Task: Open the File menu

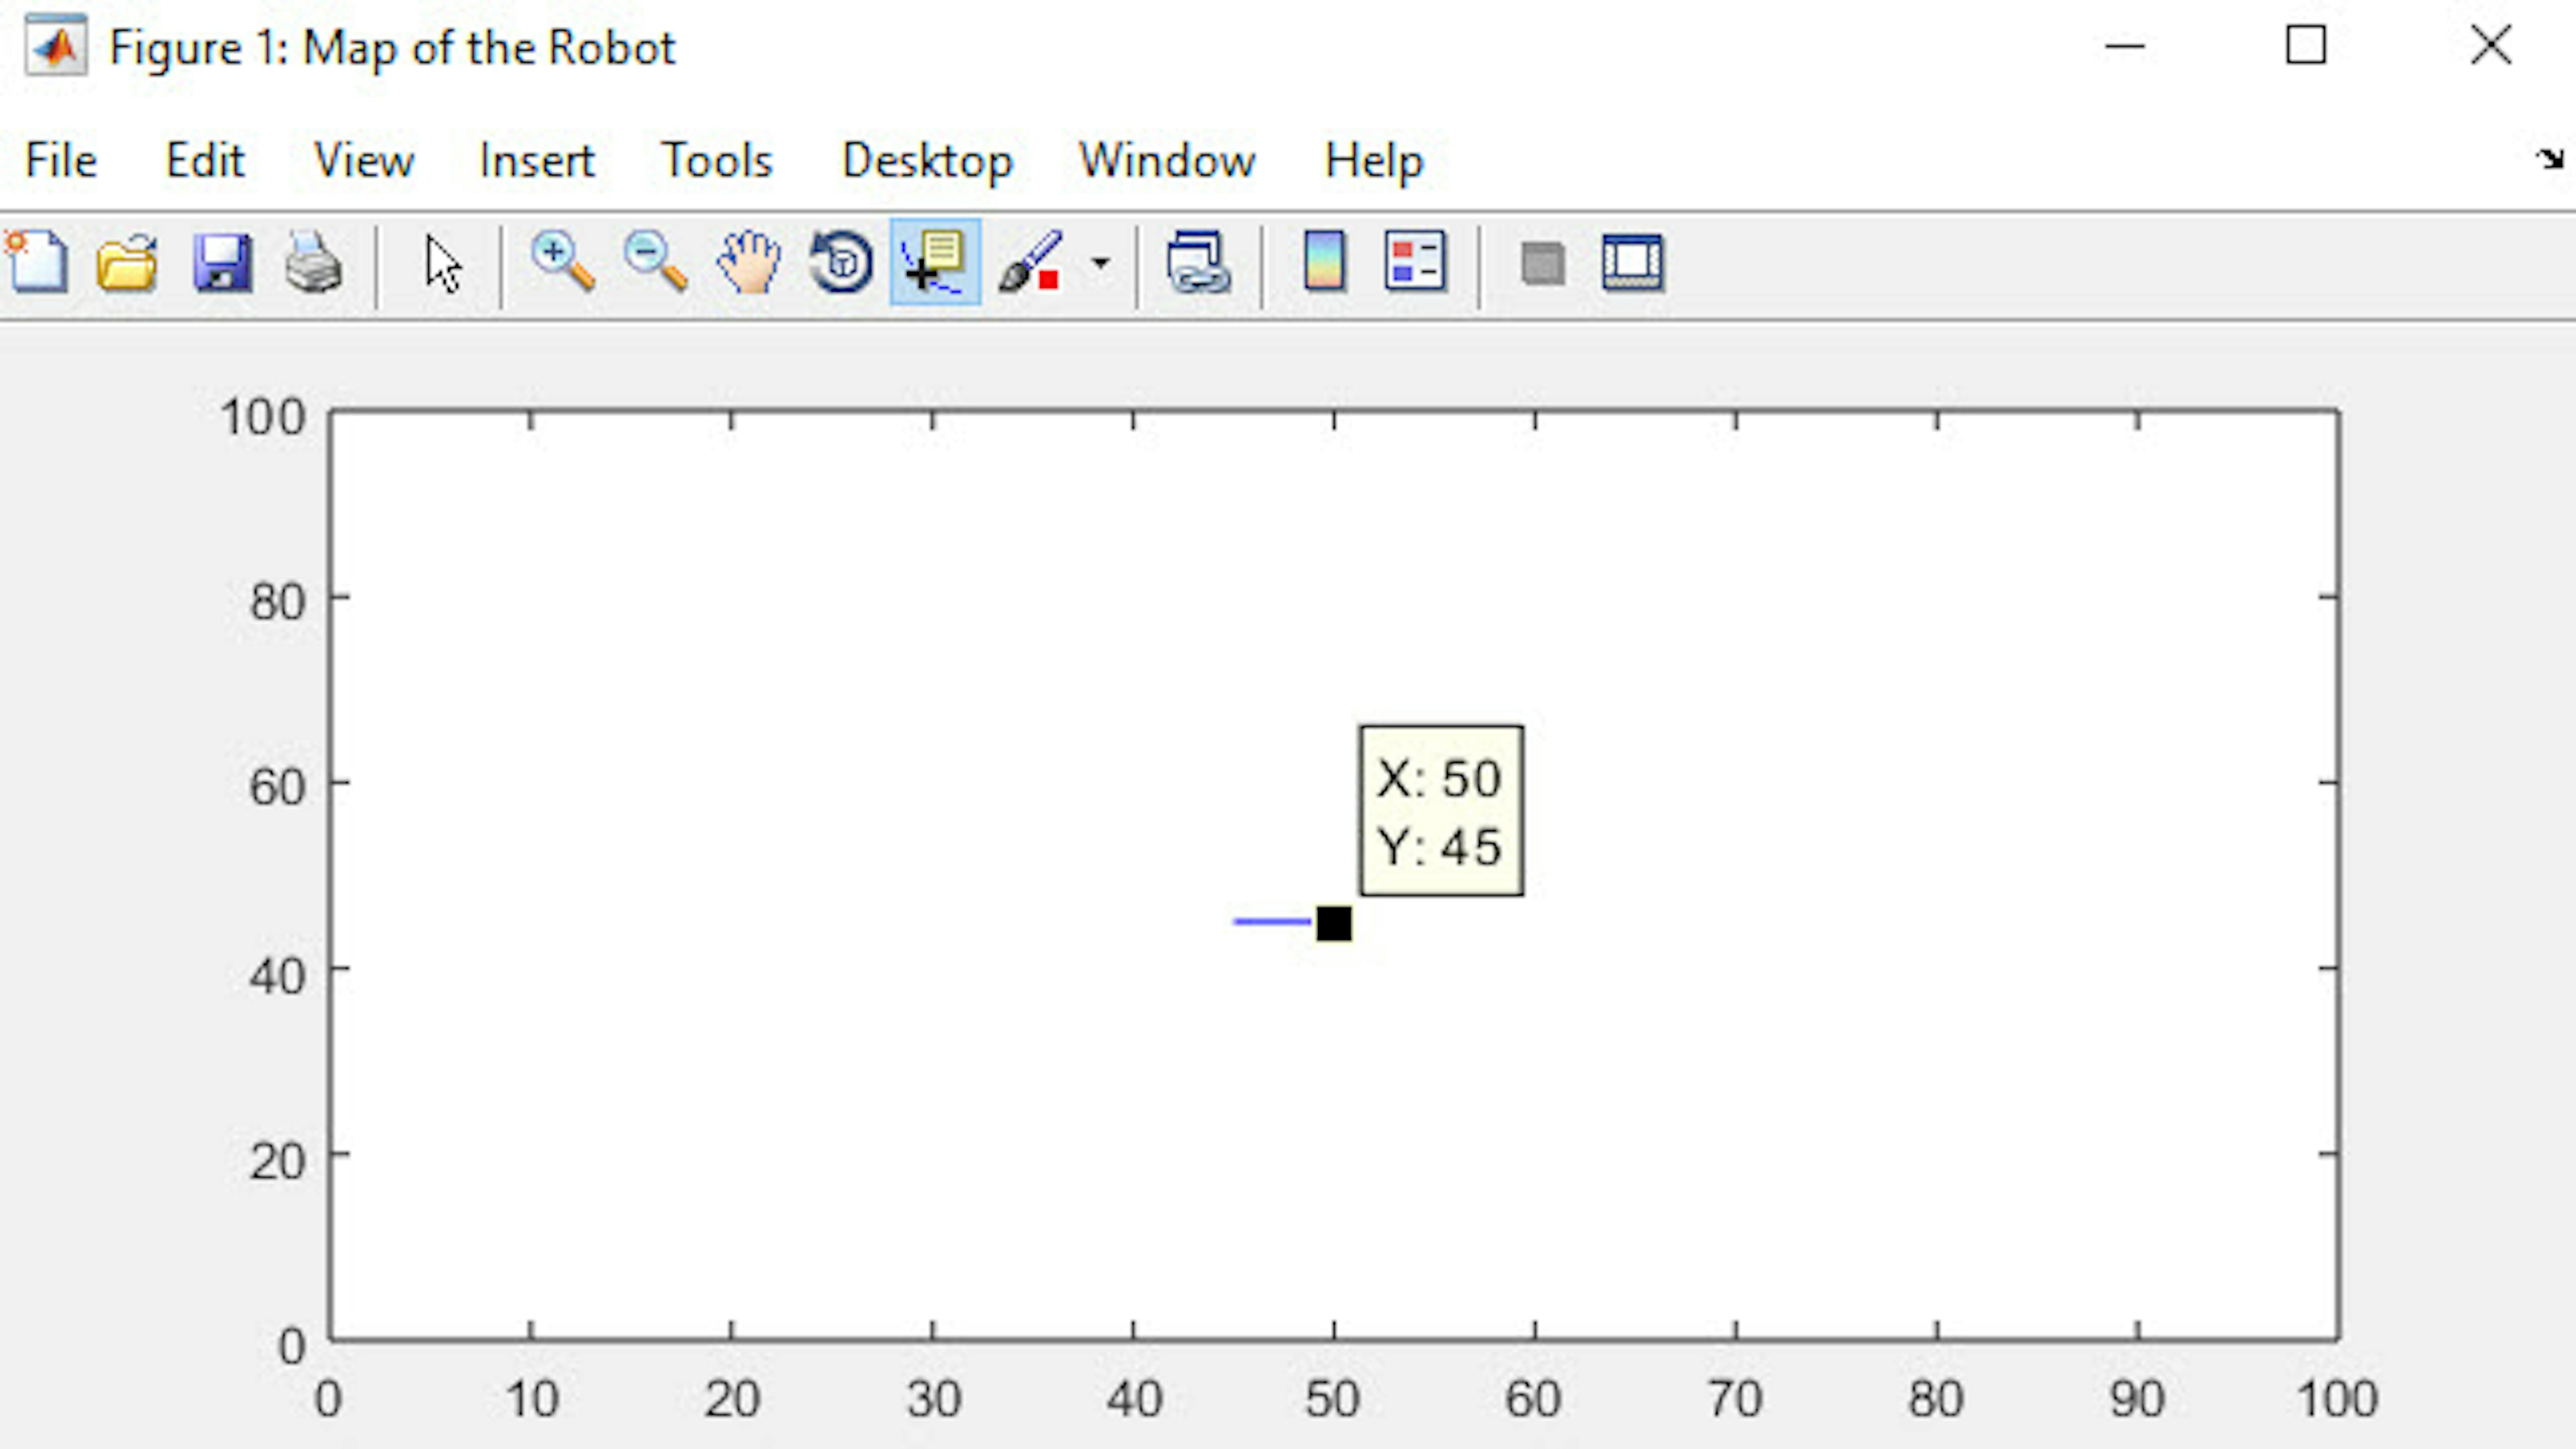Action: point(61,160)
